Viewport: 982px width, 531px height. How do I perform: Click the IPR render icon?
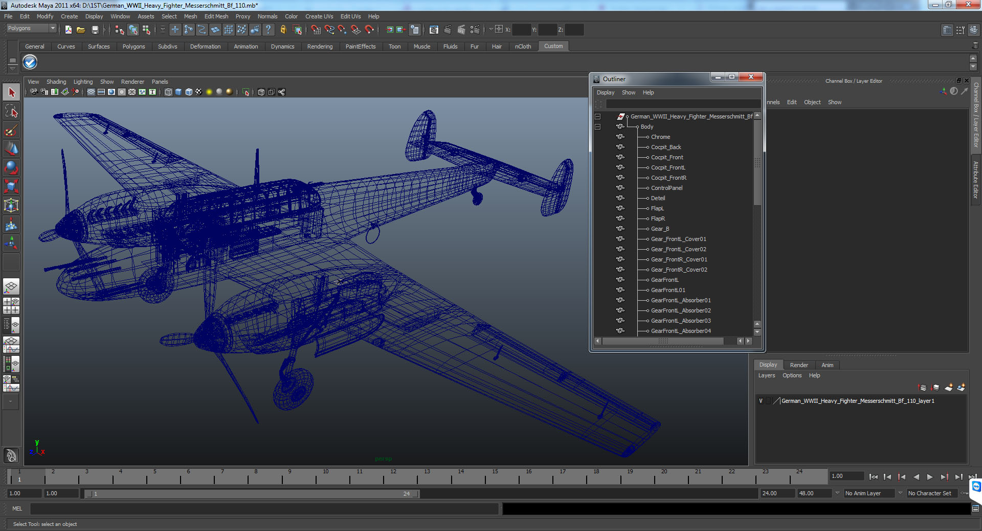tap(461, 30)
